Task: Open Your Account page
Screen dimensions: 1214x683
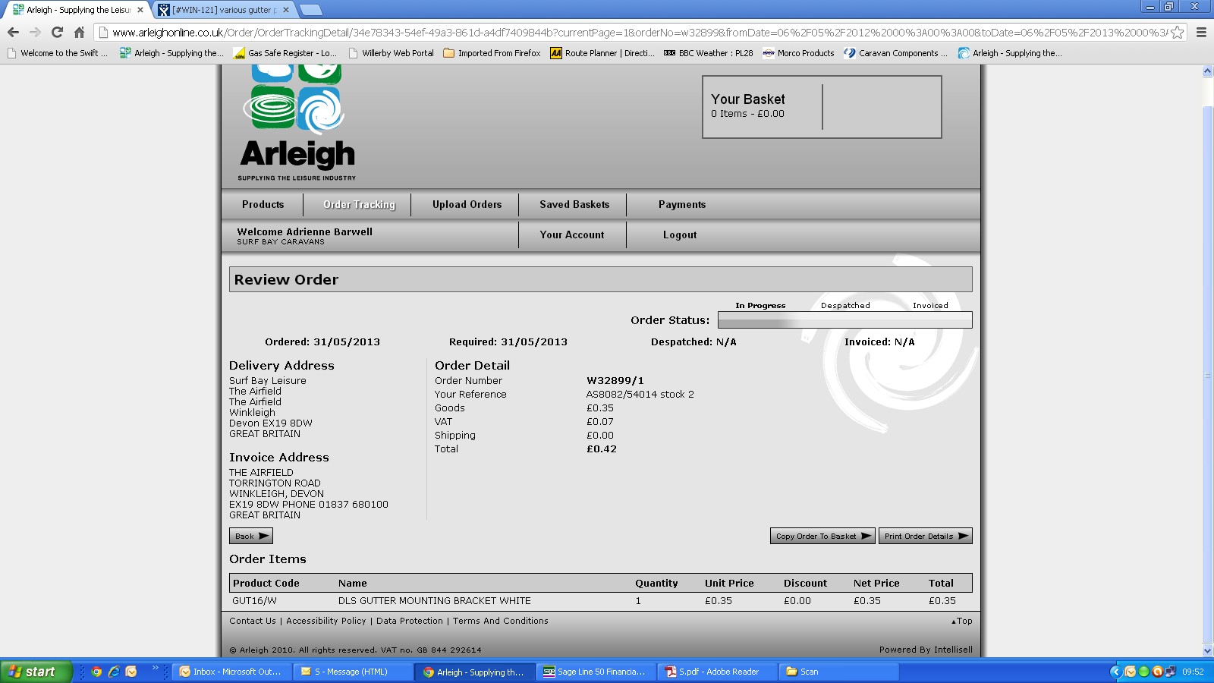Action: coord(572,235)
